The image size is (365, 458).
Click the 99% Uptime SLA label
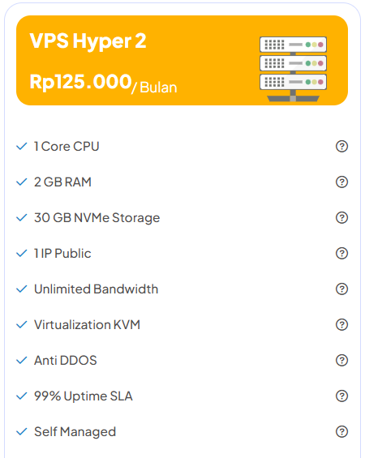point(84,396)
